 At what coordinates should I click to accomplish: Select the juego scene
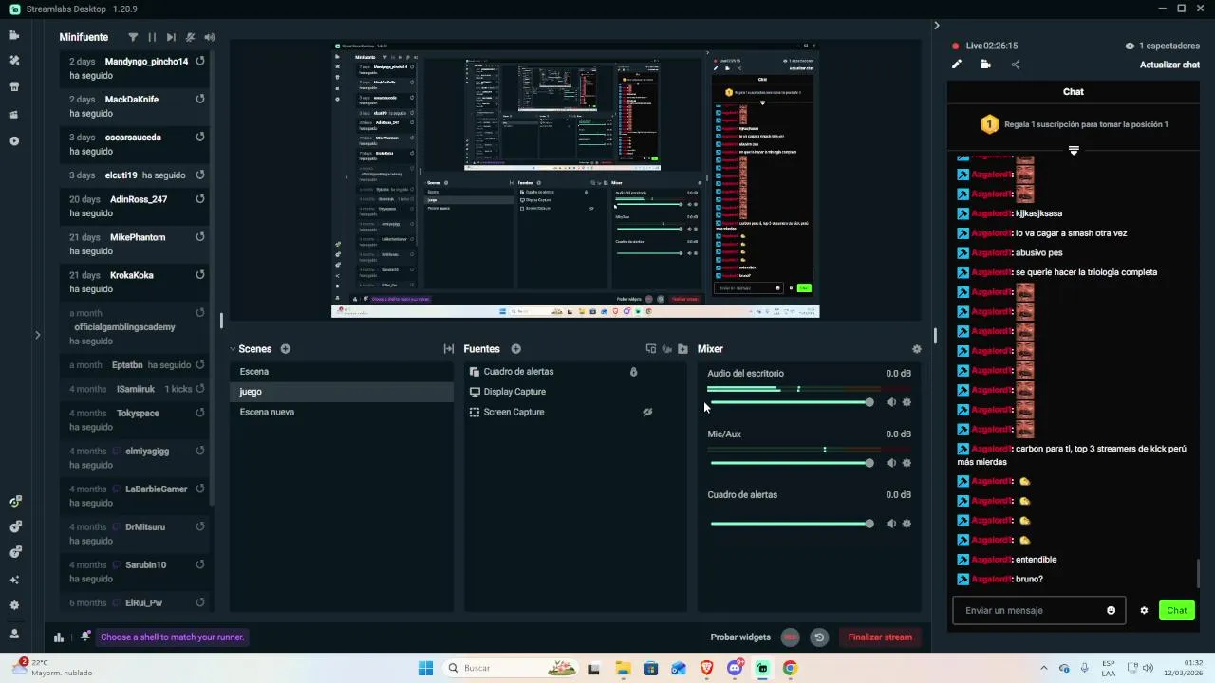[x=342, y=392]
